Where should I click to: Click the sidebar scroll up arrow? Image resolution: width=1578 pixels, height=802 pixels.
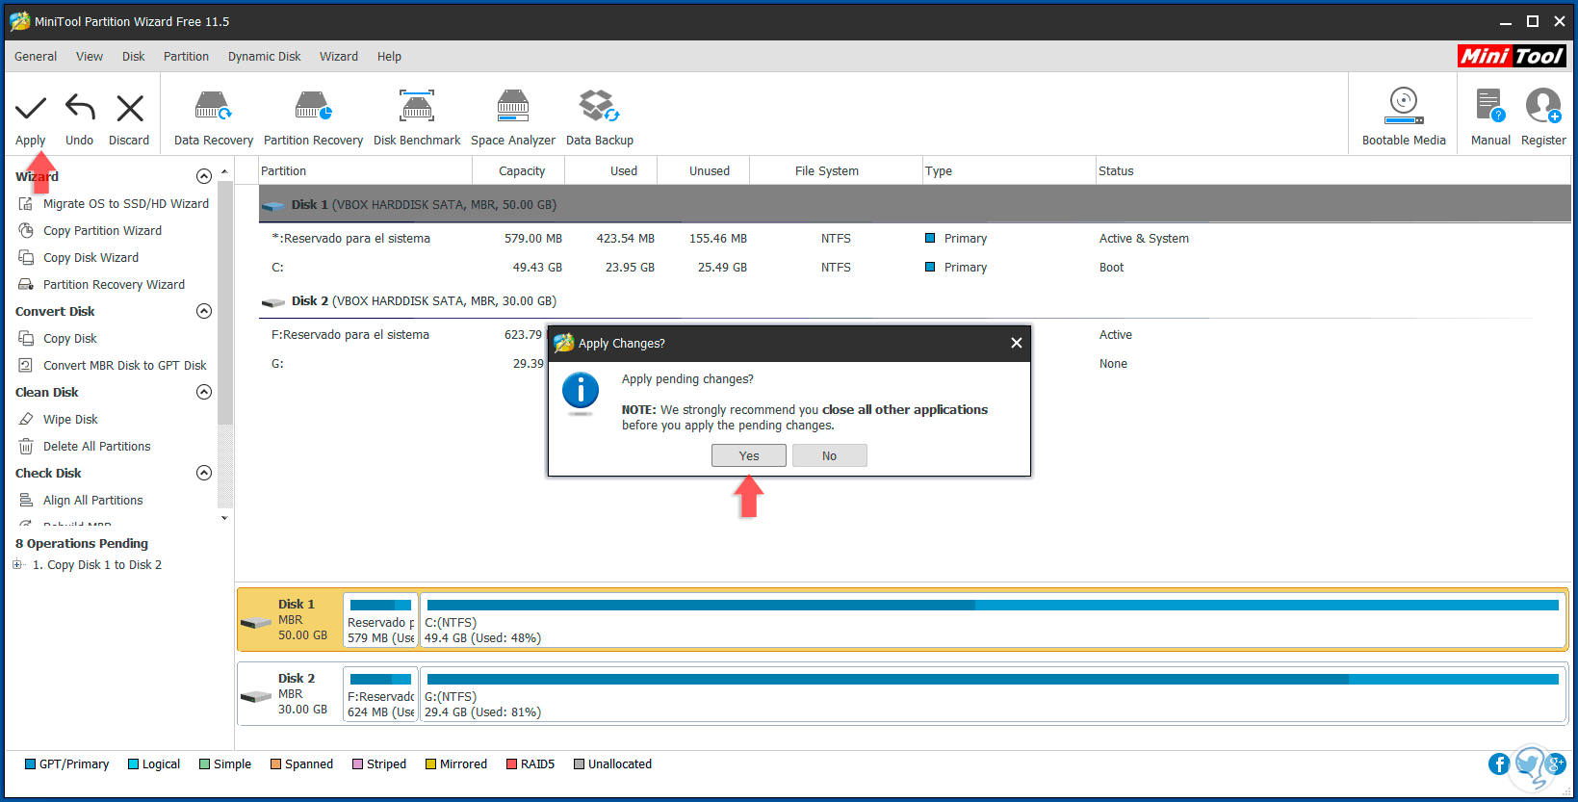(224, 171)
